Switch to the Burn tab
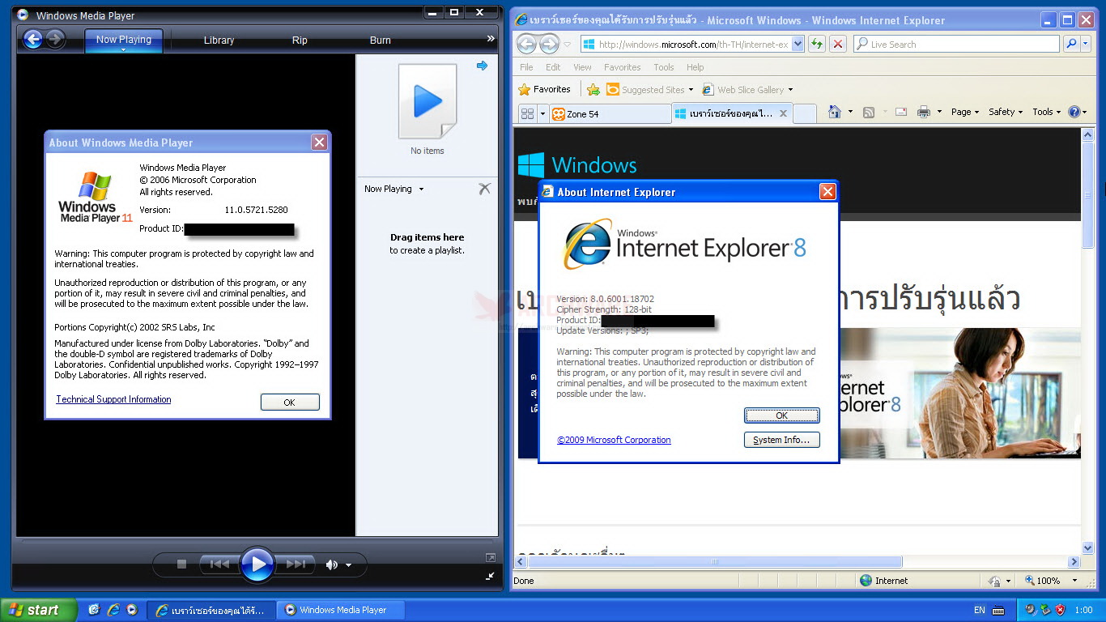This screenshot has width=1106, height=622. (x=381, y=40)
